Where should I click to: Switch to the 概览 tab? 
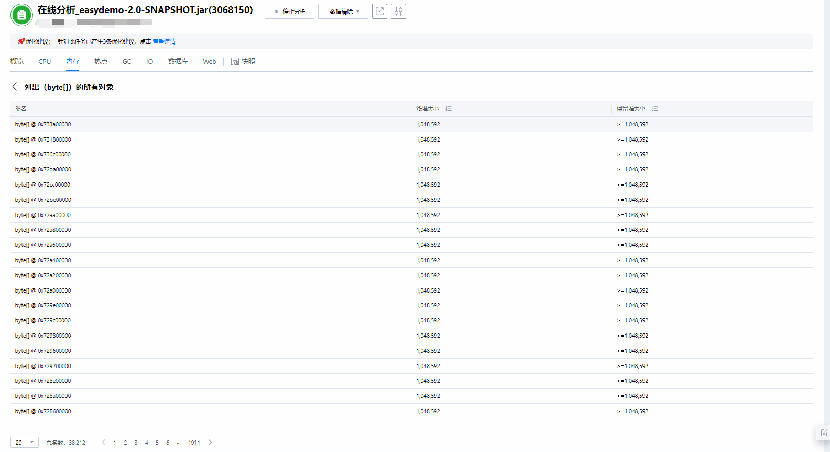pos(17,61)
